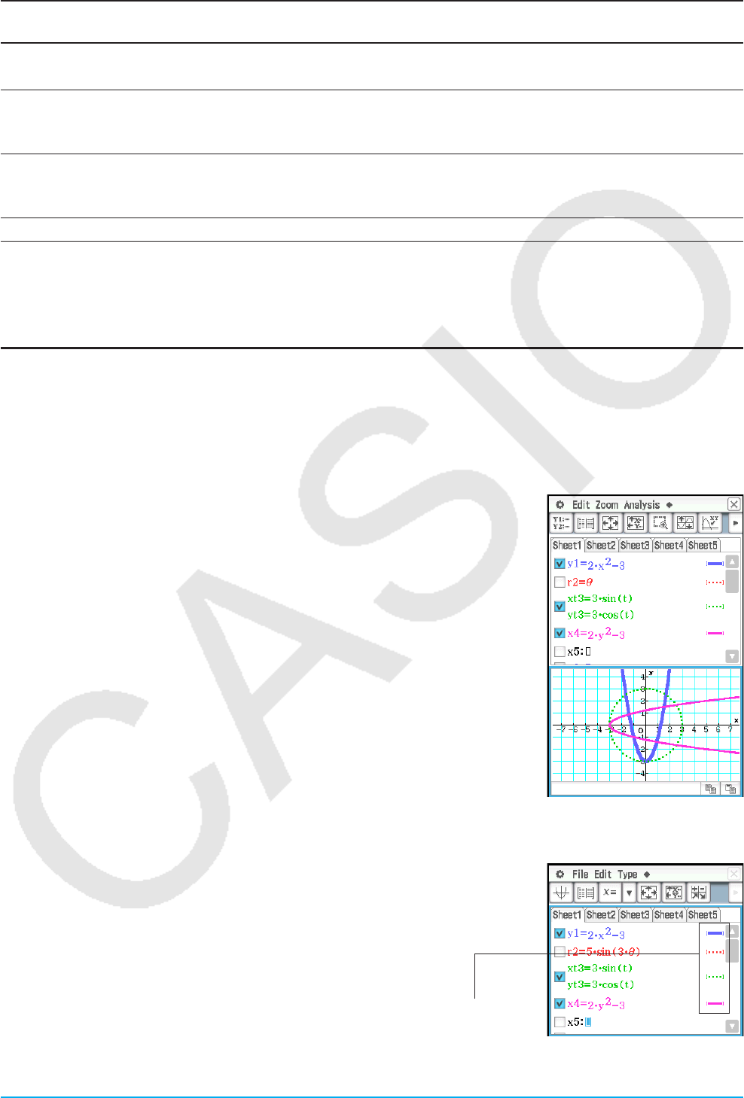Open the settings gear in the upper Graph window
The height and width of the screenshot is (1098, 744).
tap(560, 505)
